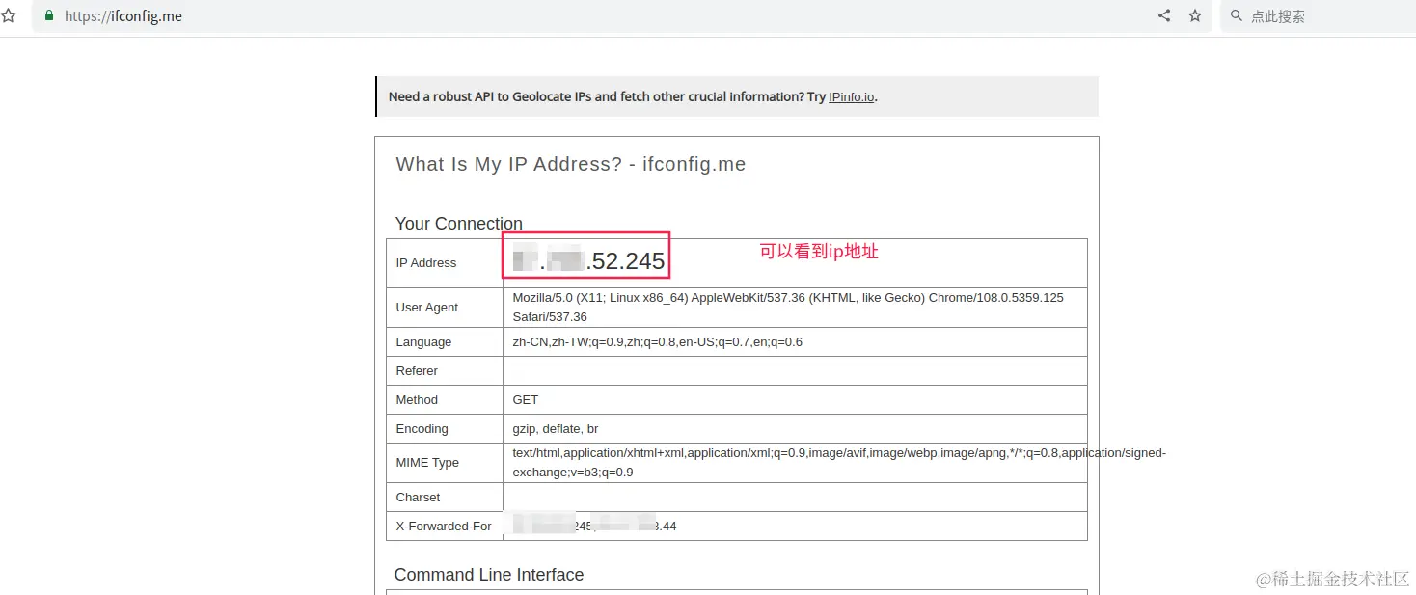Click the X-Forwarded-For row label
Image resolution: width=1416 pixels, height=595 pixels.
pos(443,527)
